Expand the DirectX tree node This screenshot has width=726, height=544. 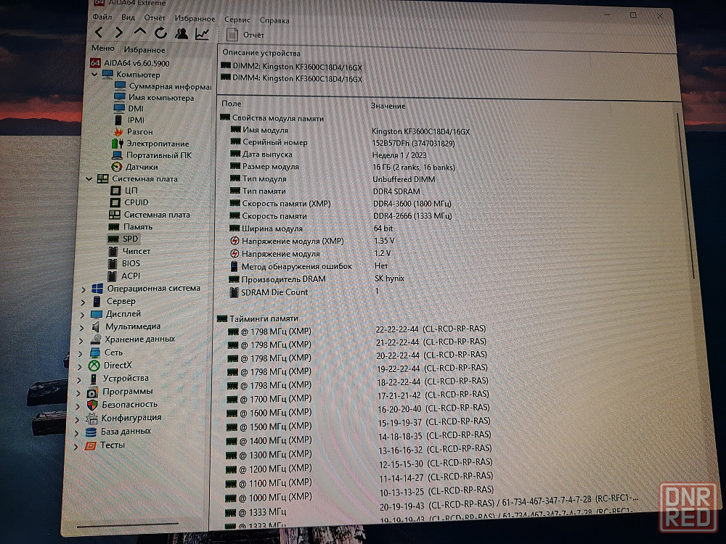tap(80, 366)
